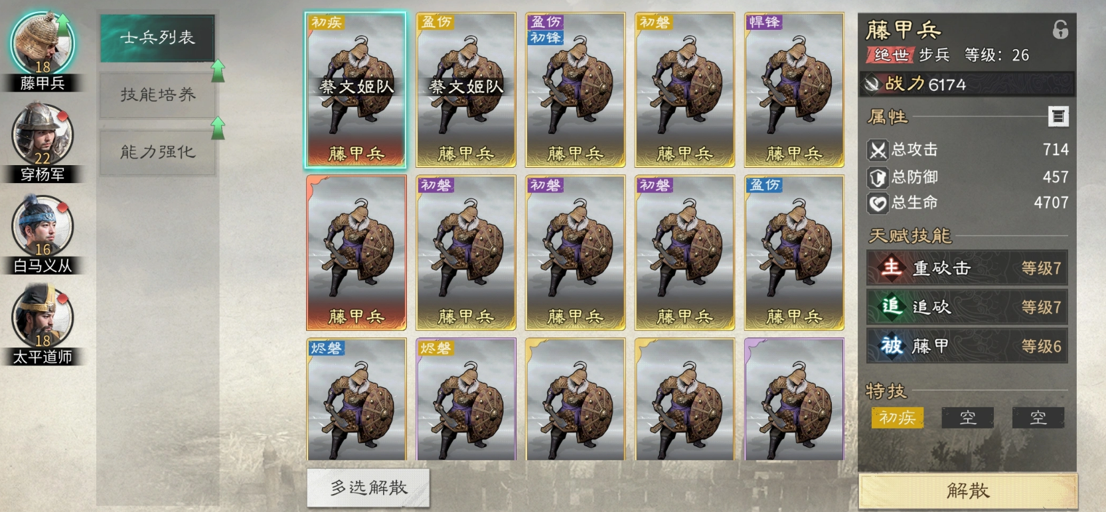
Task: Switch to the 技能培养 tab
Action: click(157, 96)
